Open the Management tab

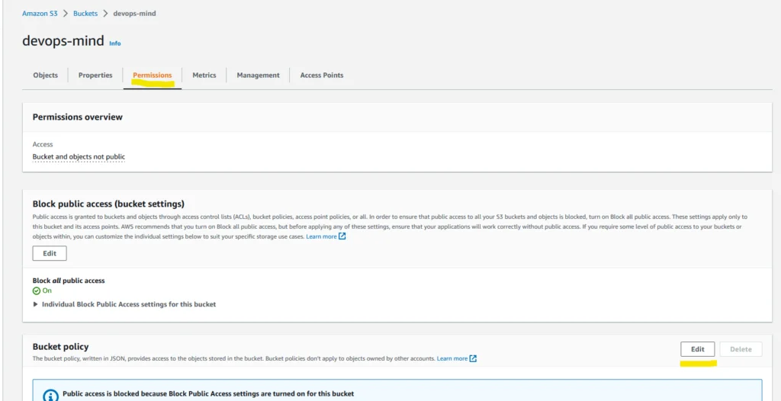tap(258, 75)
